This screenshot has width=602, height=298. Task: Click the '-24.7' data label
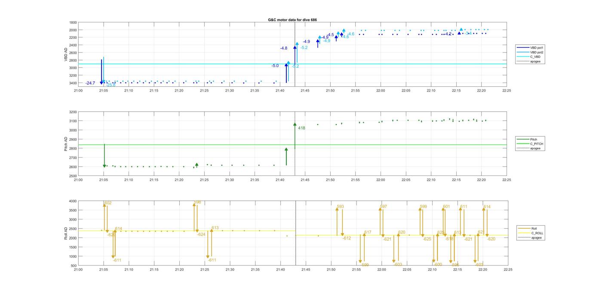[90, 83]
